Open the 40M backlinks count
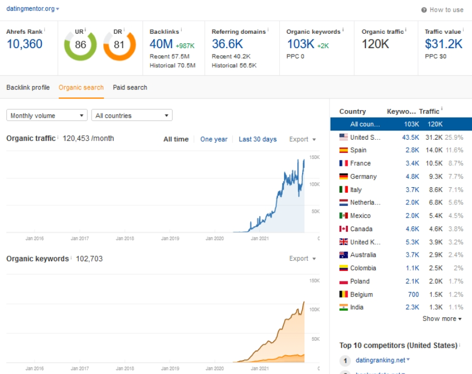Image resolution: width=472 pixels, height=374 pixels. (x=161, y=44)
